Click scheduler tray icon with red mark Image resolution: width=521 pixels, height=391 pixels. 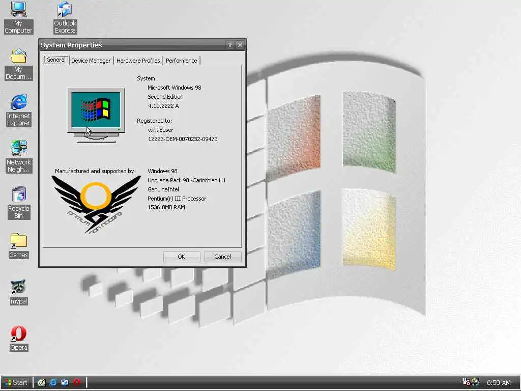pos(466,382)
